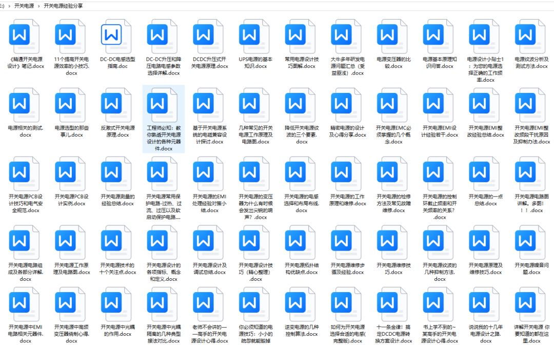Select 电源相关的测试.docx file icon
The height and width of the screenshot is (345, 554).
coord(24,105)
